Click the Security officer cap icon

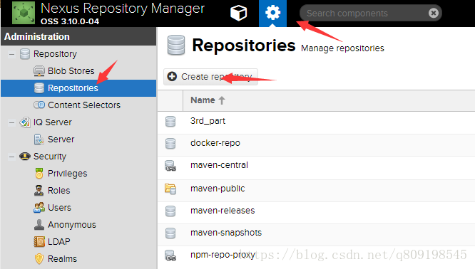[25, 157]
